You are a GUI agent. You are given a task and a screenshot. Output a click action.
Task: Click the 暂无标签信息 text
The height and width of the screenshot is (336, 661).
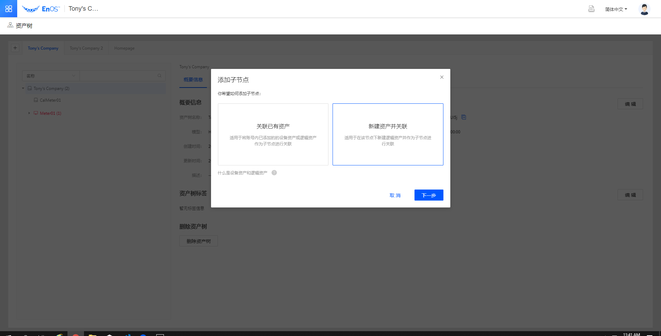[x=192, y=208]
